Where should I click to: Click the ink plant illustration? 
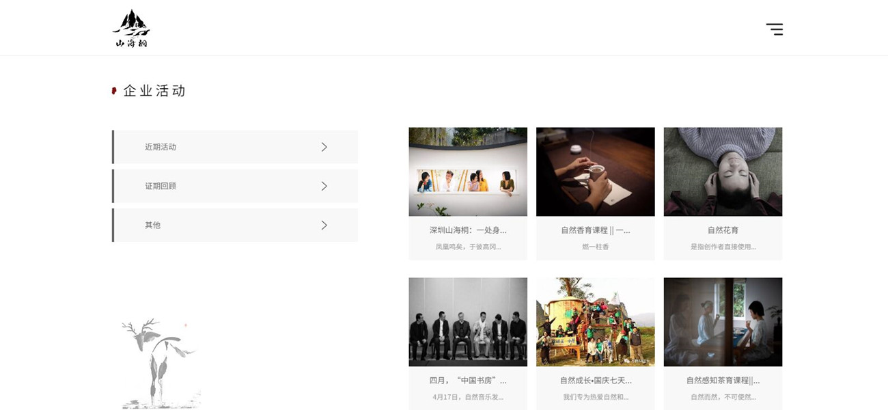pyautogui.click(x=161, y=363)
